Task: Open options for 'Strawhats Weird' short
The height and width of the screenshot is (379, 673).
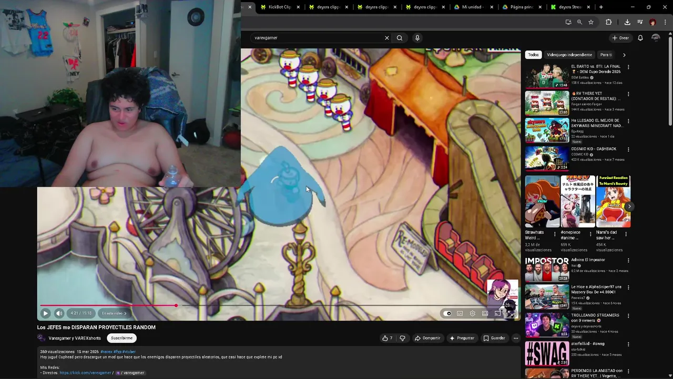Action: [x=555, y=234]
